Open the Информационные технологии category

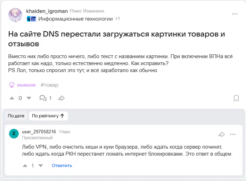[76, 19]
